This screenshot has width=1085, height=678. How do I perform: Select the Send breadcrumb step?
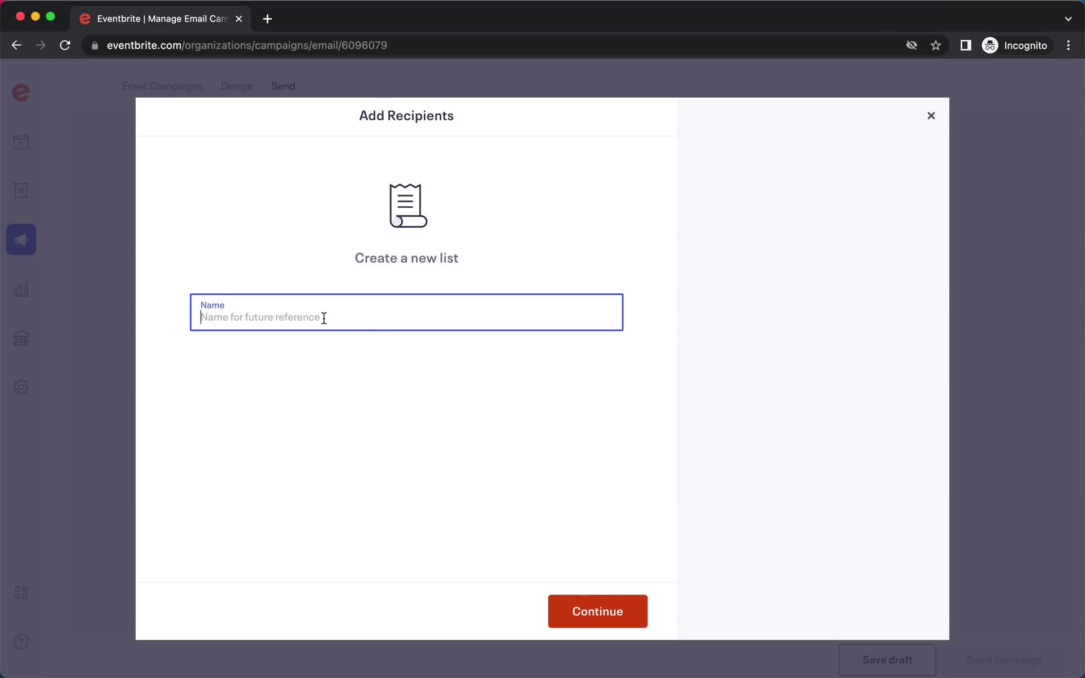(283, 86)
